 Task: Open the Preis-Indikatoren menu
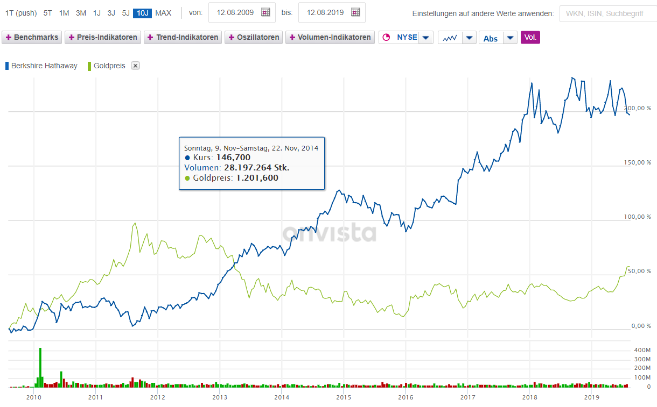point(103,38)
